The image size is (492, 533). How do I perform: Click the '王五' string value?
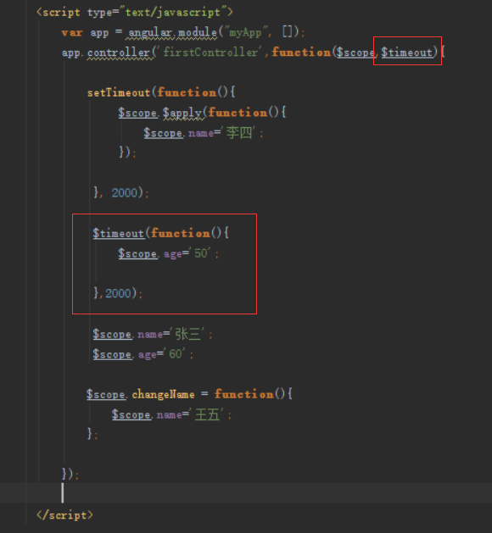click(x=207, y=414)
